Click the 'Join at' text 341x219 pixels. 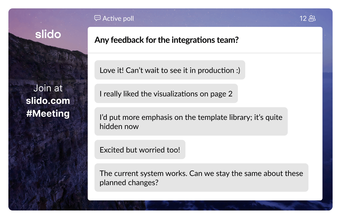[x=48, y=88]
